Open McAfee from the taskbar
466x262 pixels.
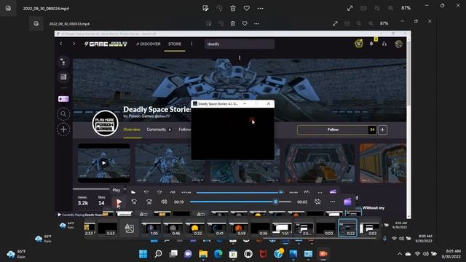(x=263, y=254)
